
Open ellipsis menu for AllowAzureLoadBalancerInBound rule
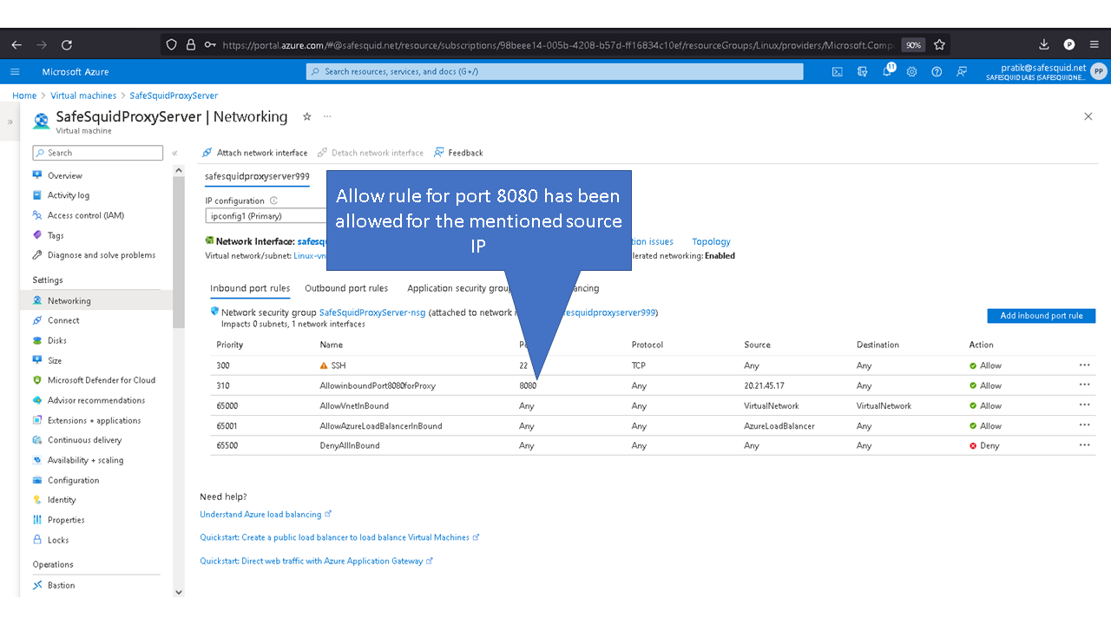pos(1084,425)
